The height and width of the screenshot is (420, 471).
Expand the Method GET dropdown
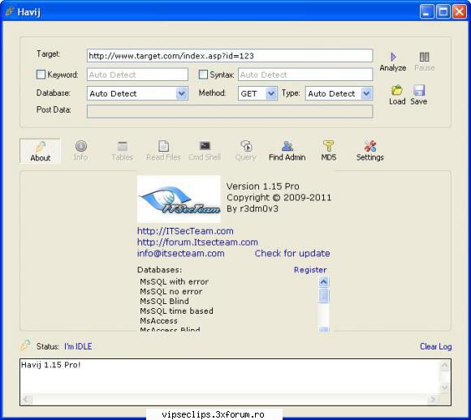point(271,93)
